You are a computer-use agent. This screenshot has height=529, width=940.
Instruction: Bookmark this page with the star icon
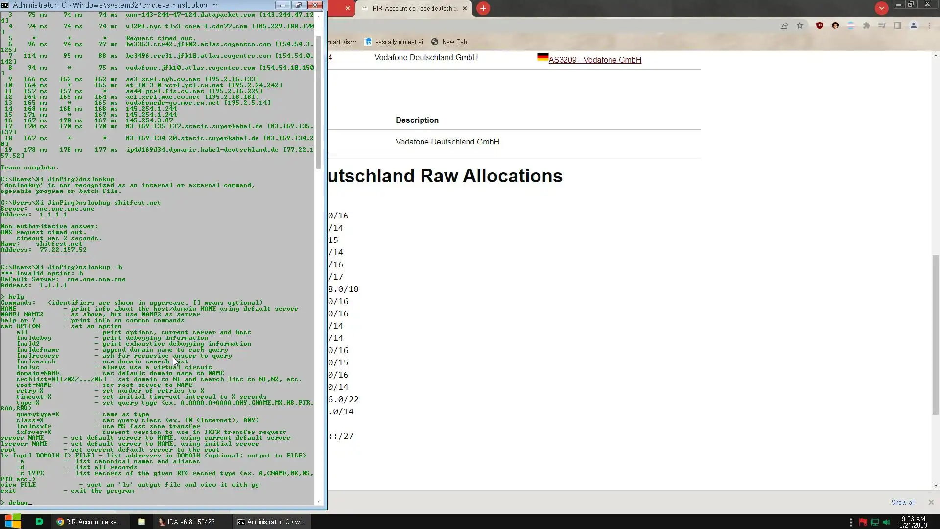800,25
